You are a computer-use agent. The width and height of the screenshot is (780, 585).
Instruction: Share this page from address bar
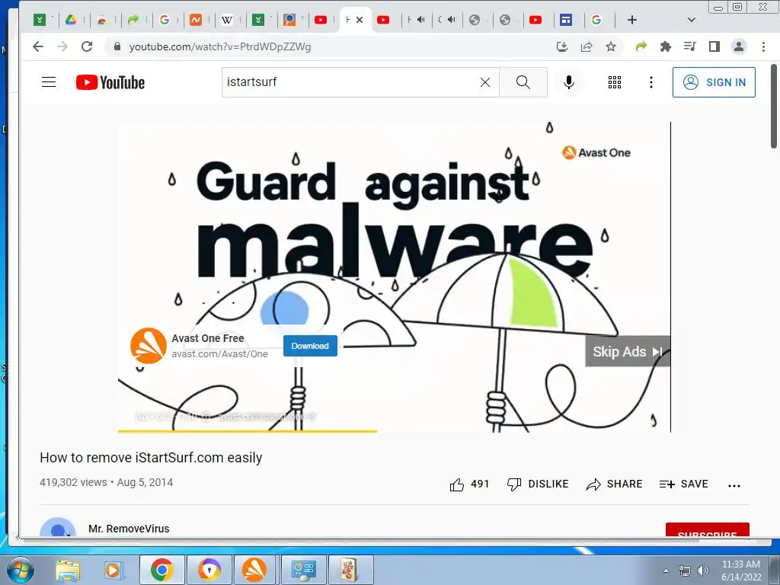pos(587,46)
